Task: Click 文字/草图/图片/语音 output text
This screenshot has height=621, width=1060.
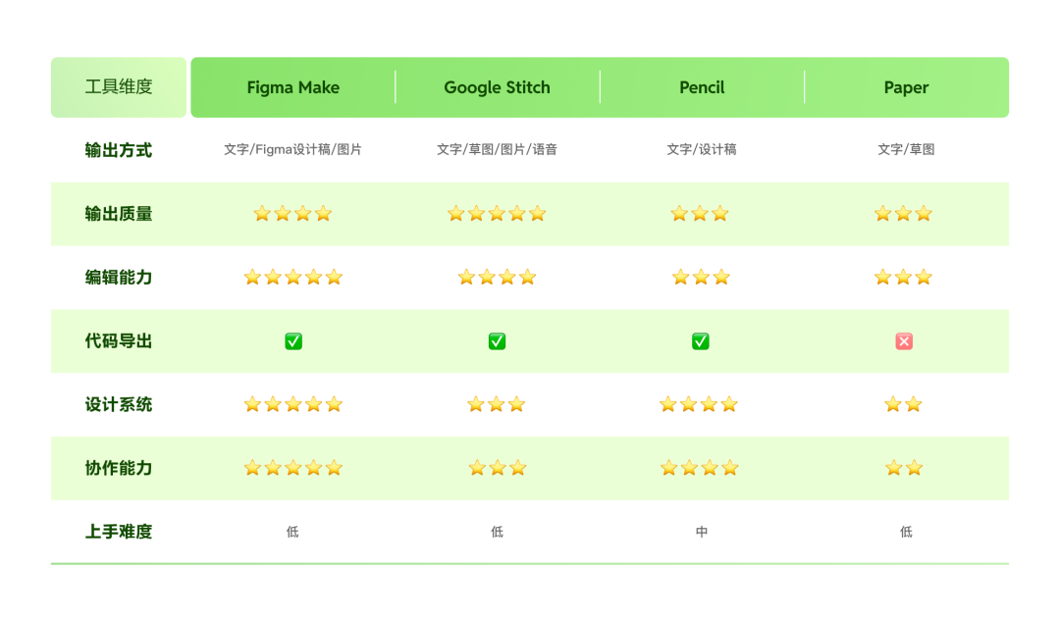Action: pos(497,150)
